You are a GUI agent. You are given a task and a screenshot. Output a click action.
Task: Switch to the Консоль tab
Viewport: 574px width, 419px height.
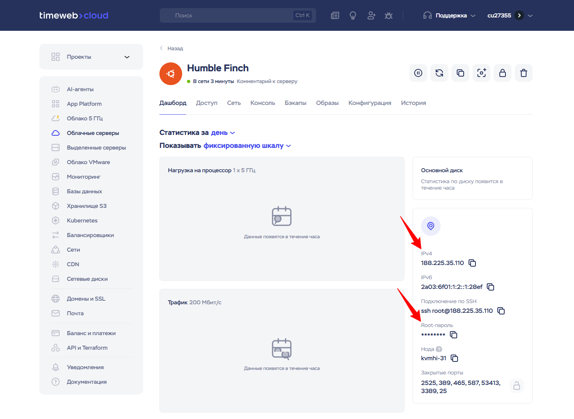(x=262, y=103)
